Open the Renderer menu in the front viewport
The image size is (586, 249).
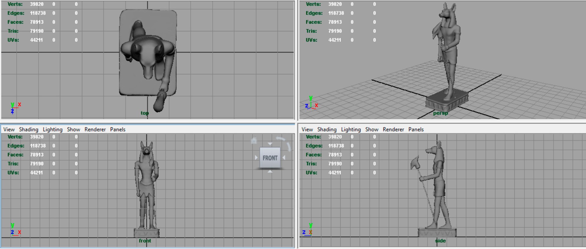tap(95, 130)
